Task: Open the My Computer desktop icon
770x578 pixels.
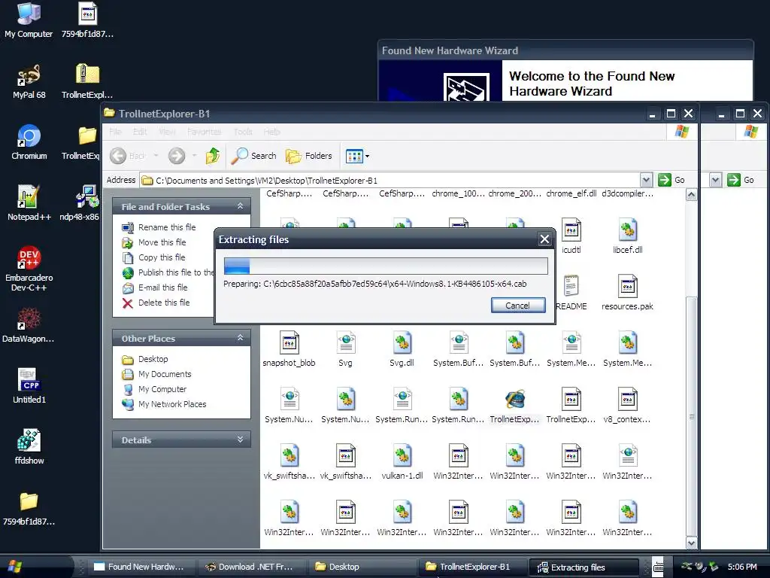Action: click(x=29, y=20)
